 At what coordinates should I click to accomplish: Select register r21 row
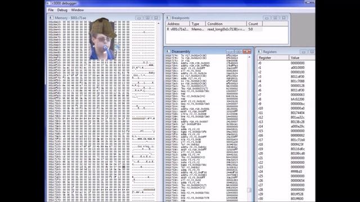[x=286, y=158]
